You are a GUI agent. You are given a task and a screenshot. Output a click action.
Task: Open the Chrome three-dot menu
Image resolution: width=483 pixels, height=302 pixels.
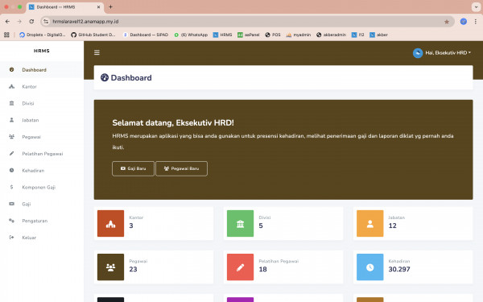(x=476, y=22)
